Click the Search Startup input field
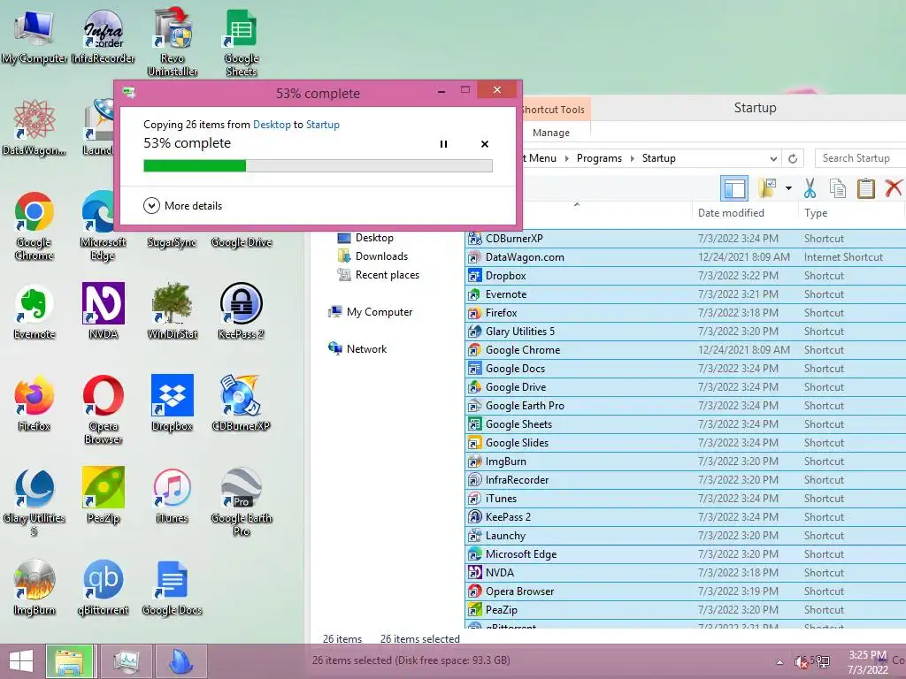906x679 pixels. tap(860, 158)
